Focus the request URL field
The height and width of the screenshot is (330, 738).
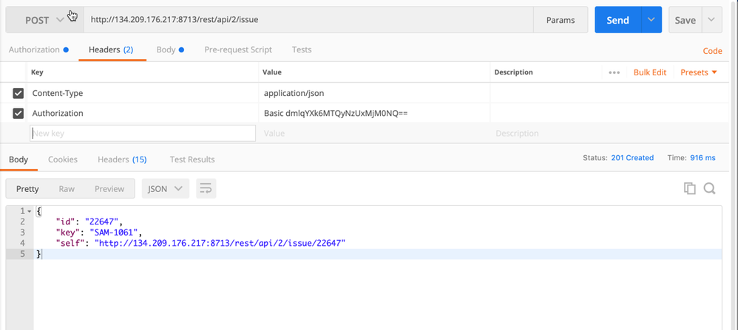point(308,20)
